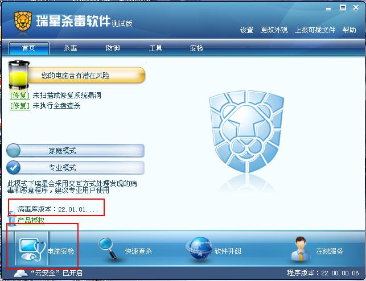Screen dimensions: 366x281
Task: Click 修复 link for full-disk scan not run
Action: pos(20,106)
